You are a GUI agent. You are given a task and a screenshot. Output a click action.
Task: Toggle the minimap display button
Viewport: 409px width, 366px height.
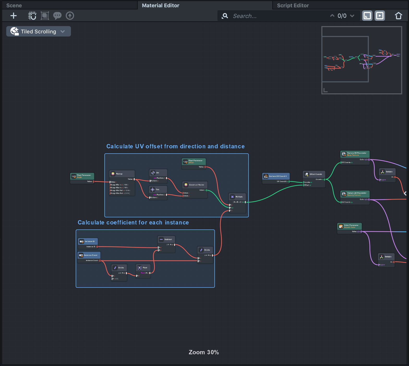click(x=367, y=16)
